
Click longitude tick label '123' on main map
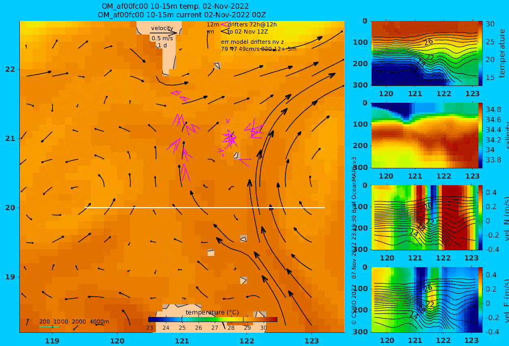[x=312, y=341]
